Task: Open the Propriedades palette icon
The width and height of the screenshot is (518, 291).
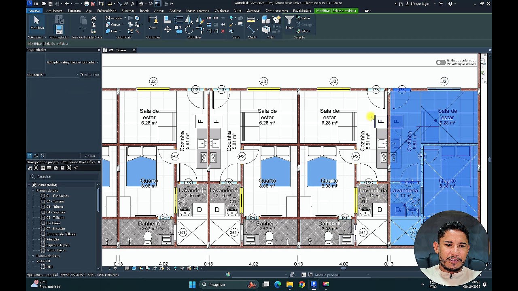Action: coord(59,29)
